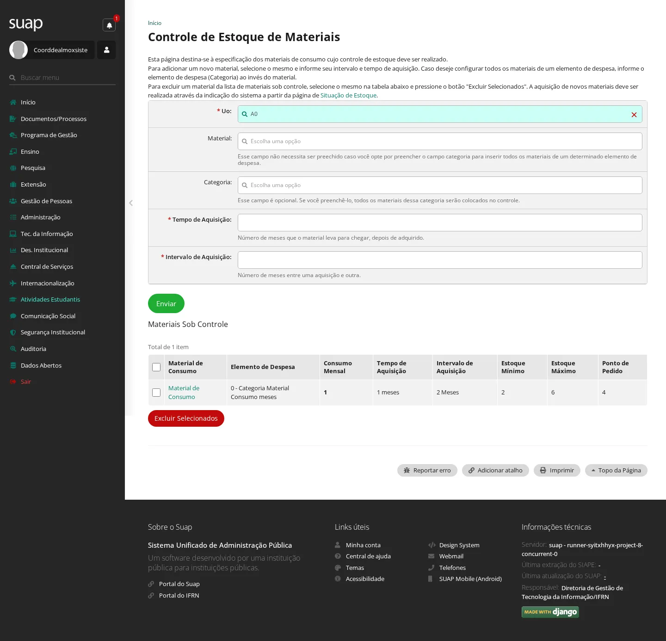The width and height of the screenshot is (666, 641).
Task: Check the Material de Consumo row checkbox
Action: [x=156, y=393]
